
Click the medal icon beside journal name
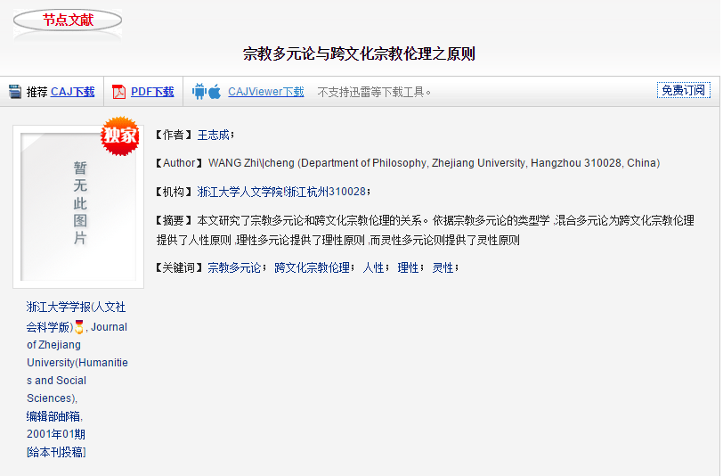[x=79, y=327]
